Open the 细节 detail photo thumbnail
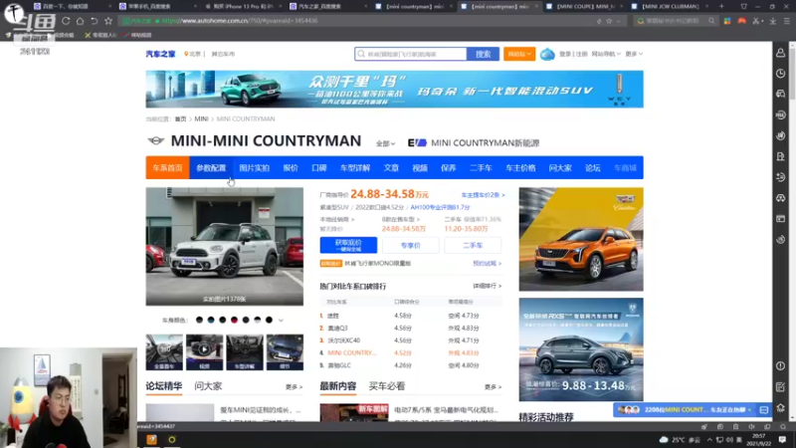The width and height of the screenshot is (796, 448). pos(285,351)
